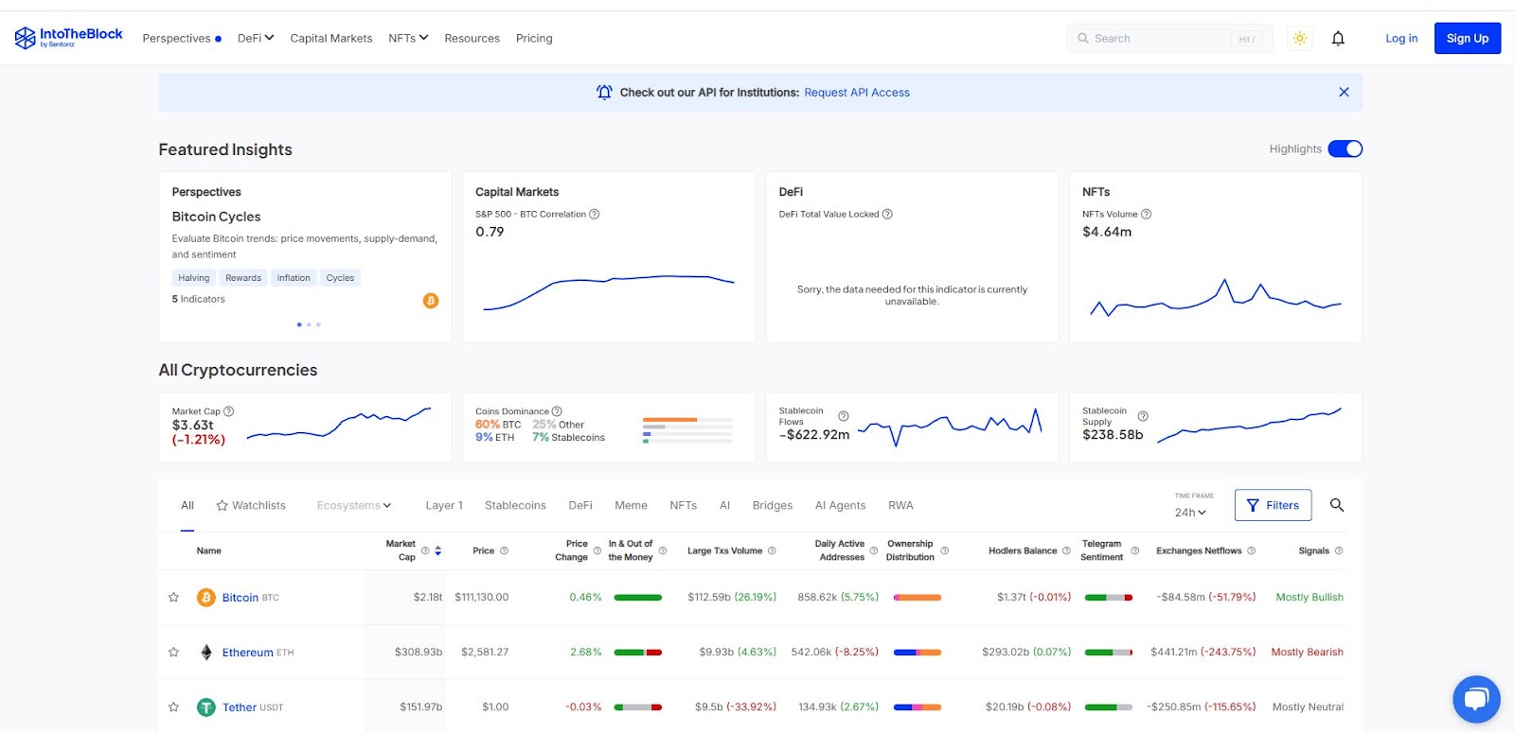This screenshot has width=1515, height=732.
Task: Click Bitcoin's In & Out of Money bar
Action: point(638,598)
